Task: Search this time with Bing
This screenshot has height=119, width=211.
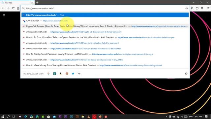Action: (54, 73)
